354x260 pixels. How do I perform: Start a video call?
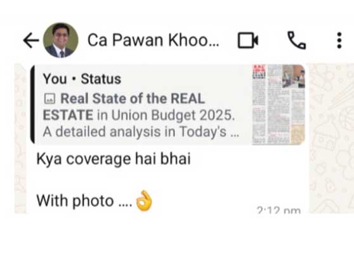[x=248, y=41]
